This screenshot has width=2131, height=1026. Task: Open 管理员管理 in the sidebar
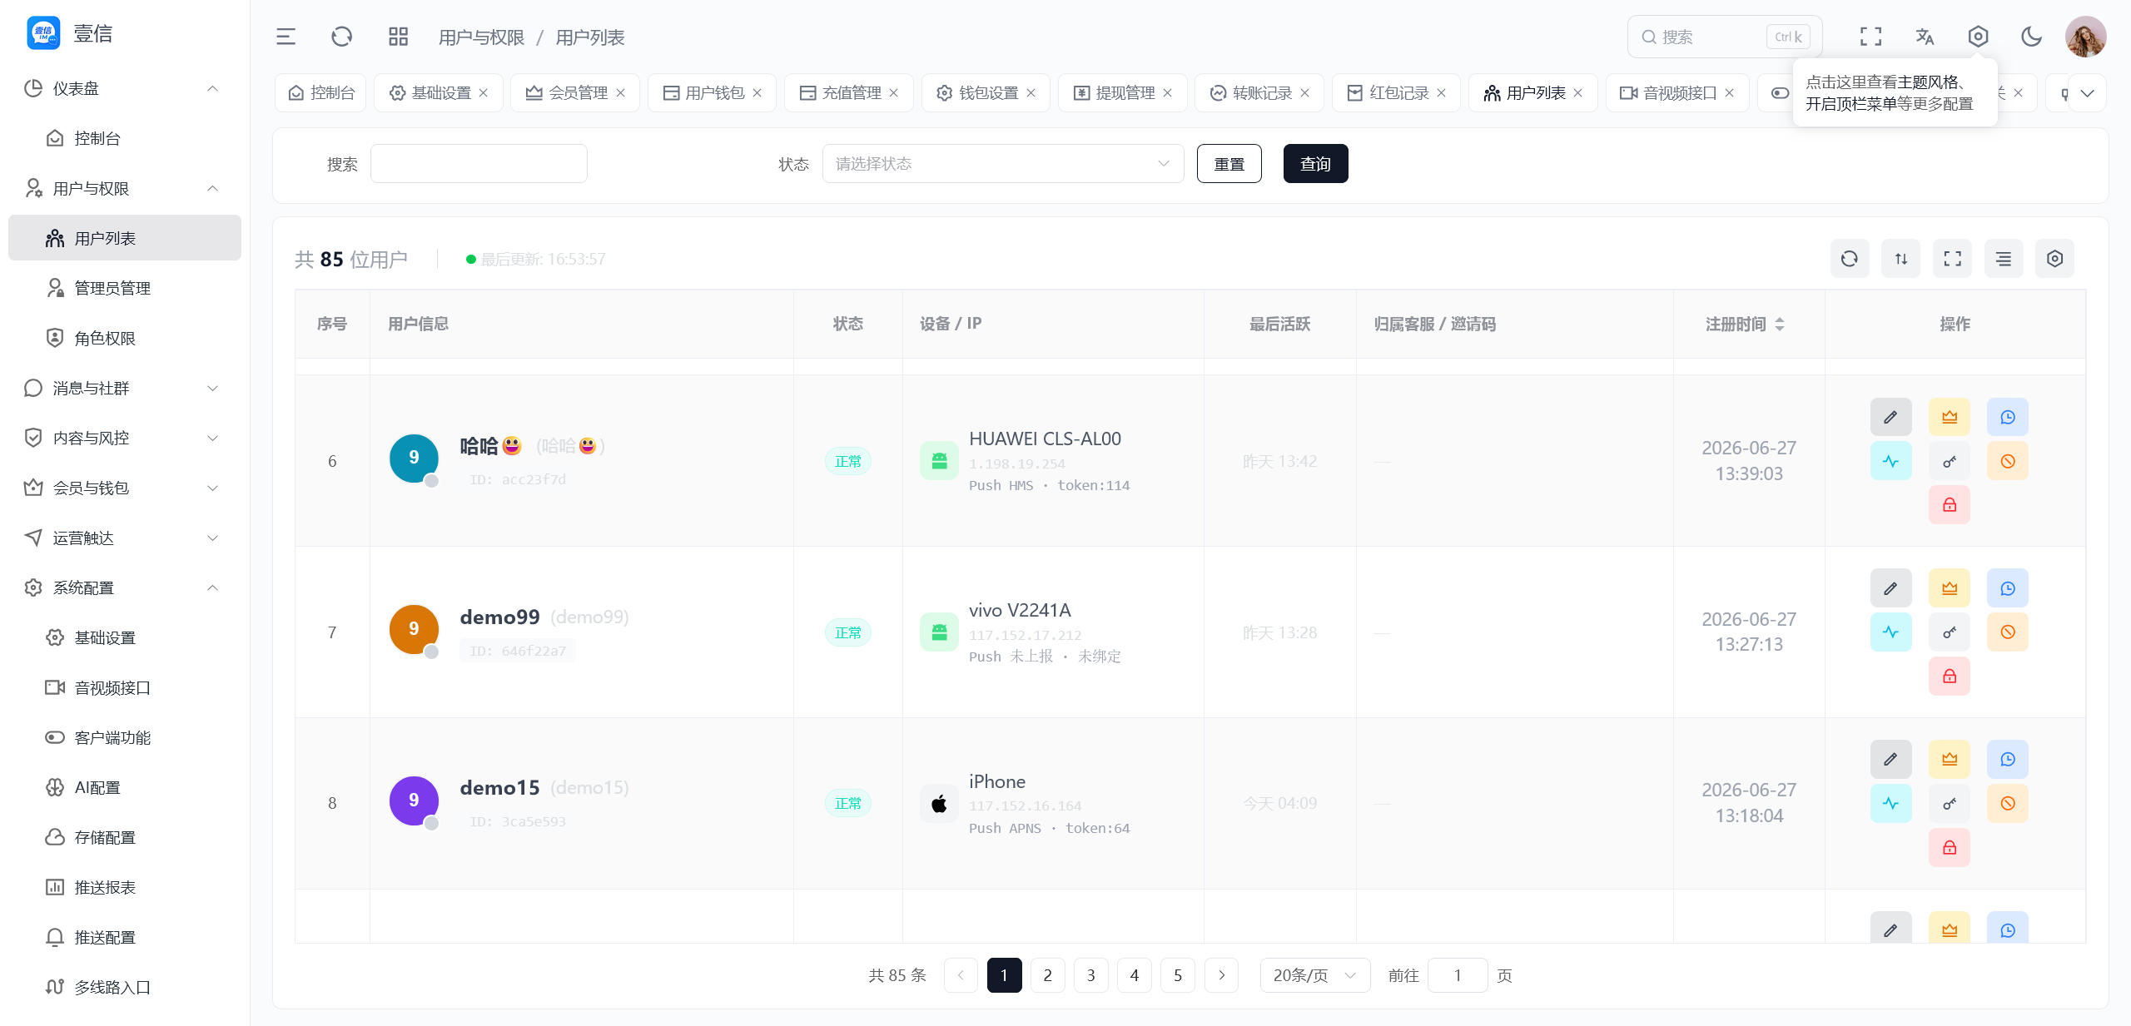coord(125,288)
